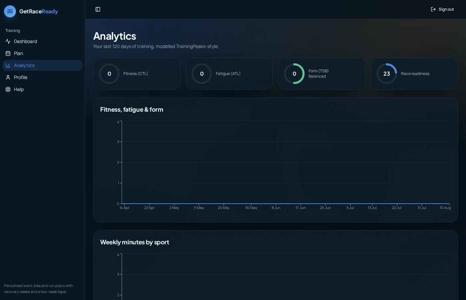Select Analytics in the sidebar
466x300 pixels.
click(42, 65)
